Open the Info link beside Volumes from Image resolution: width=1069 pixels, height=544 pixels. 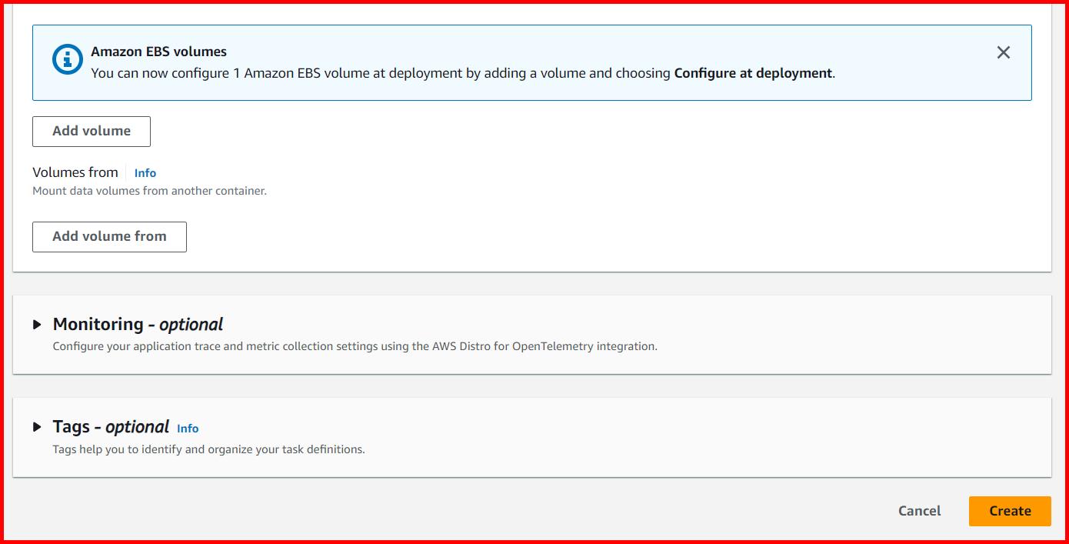(145, 172)
